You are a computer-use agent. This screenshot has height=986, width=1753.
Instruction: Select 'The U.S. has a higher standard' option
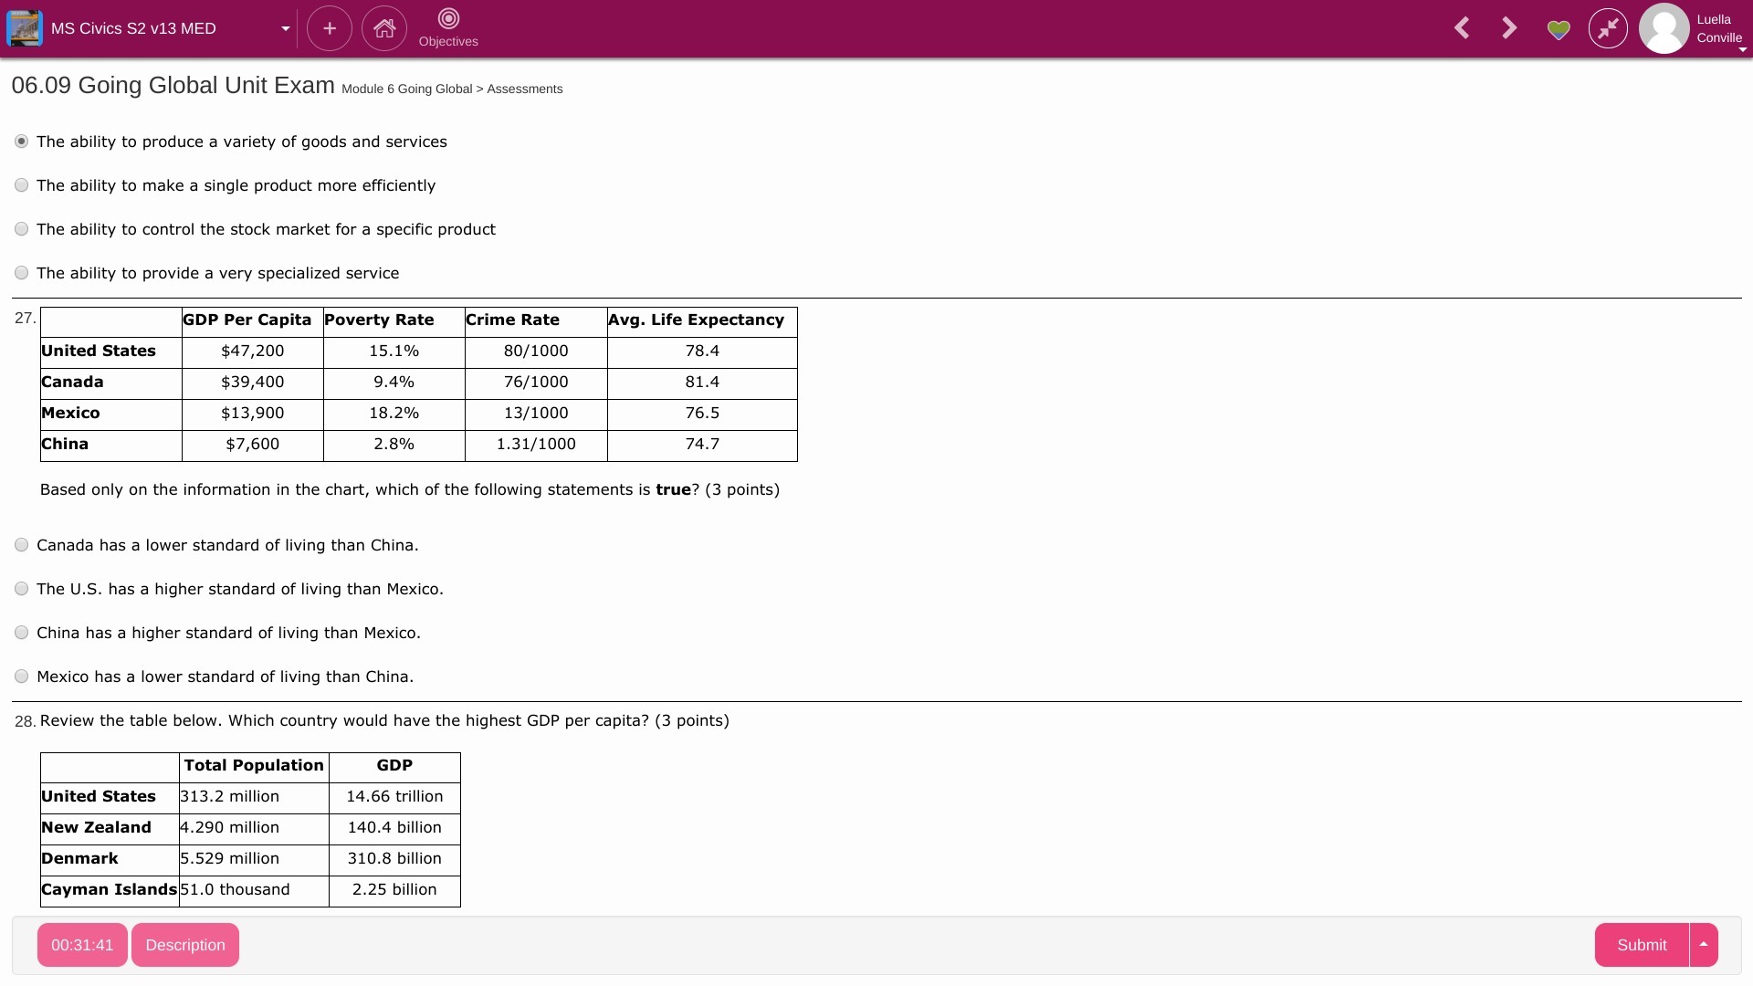coord(22,589)
